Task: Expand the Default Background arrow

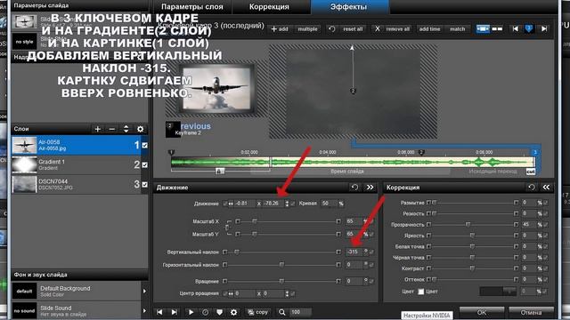Action: [144, 291]
